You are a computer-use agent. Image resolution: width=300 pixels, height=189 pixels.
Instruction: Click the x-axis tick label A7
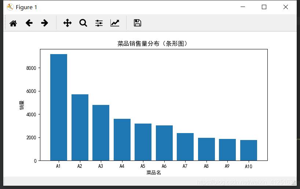coord(185,166)
